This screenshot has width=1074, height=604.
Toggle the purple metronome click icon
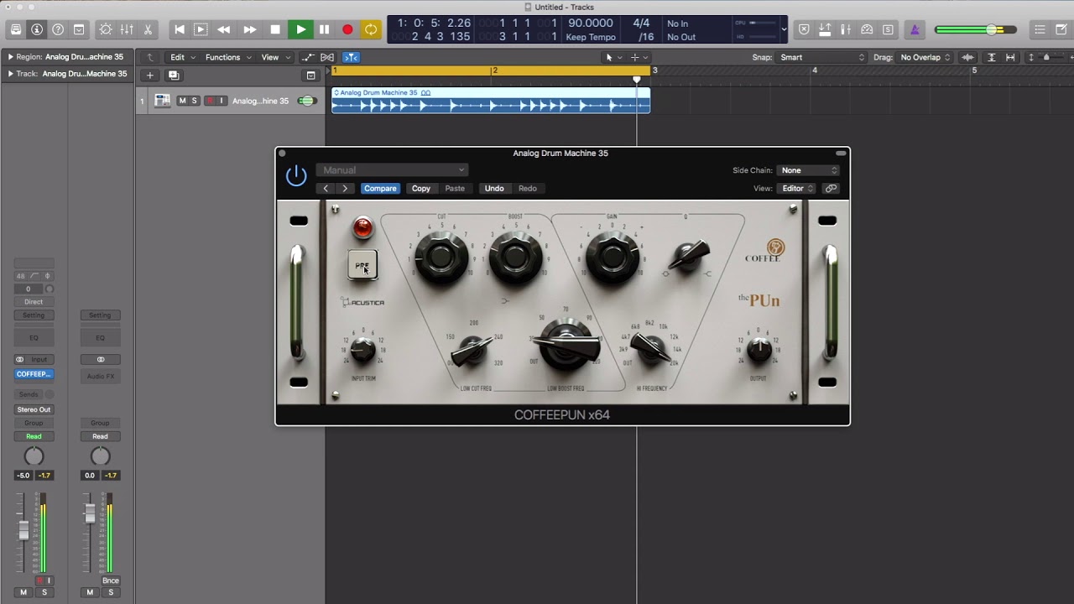[x=915, y=29]
